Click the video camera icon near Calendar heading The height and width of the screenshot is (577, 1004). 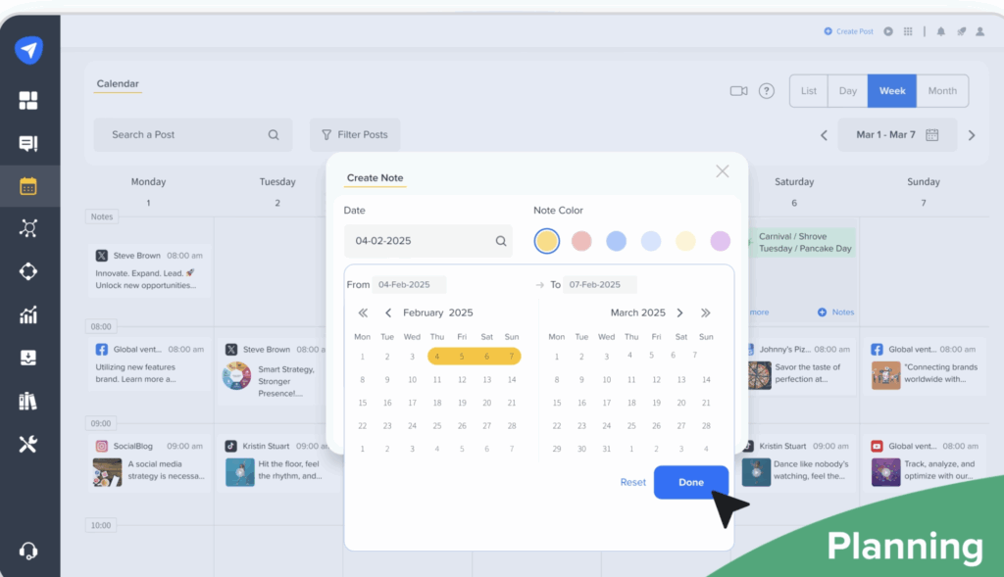pyautogui.click(x=740, y=90)
